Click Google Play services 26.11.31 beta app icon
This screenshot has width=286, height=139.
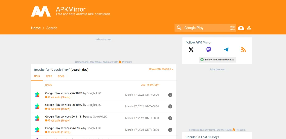[x=37, y=118]
